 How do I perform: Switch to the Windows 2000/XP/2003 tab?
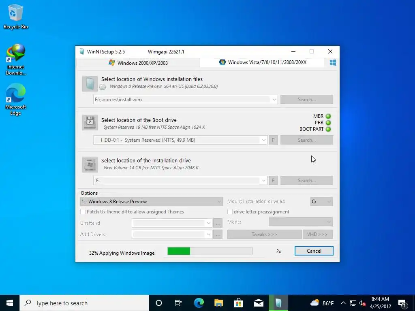(138, 63)
